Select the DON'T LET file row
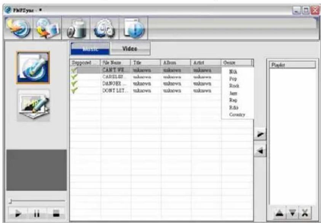The width and height of the screenshot is (321, 223). click(x=146, y=90)
